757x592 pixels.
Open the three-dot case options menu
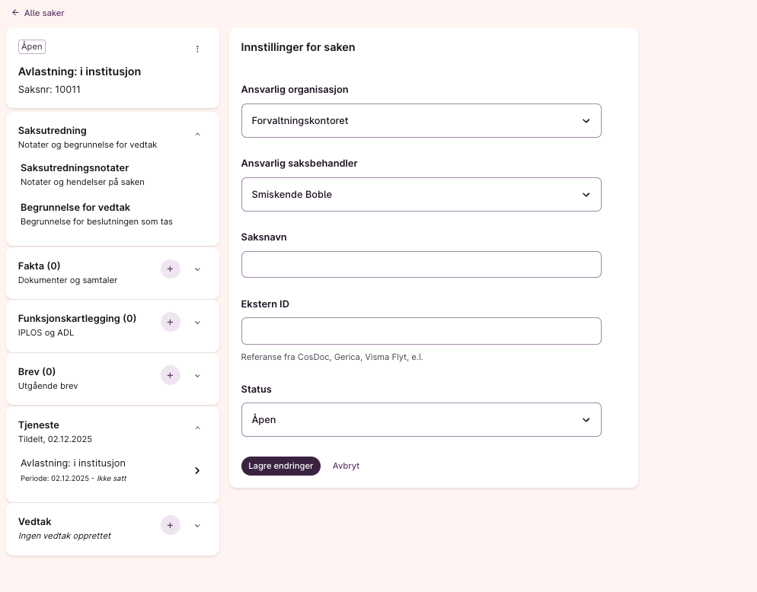pyautogui.click(x=197, y=49)
